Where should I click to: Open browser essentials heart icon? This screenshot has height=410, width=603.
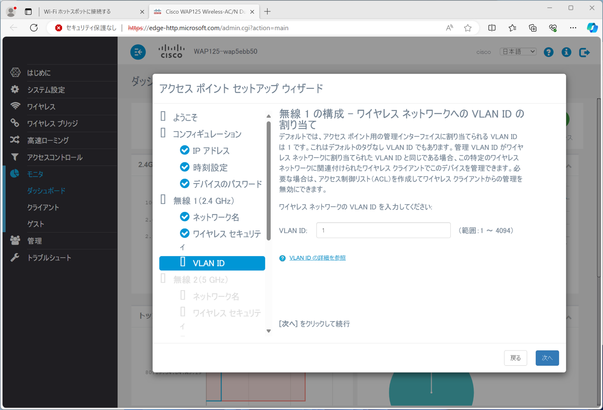tap(553, 28)
